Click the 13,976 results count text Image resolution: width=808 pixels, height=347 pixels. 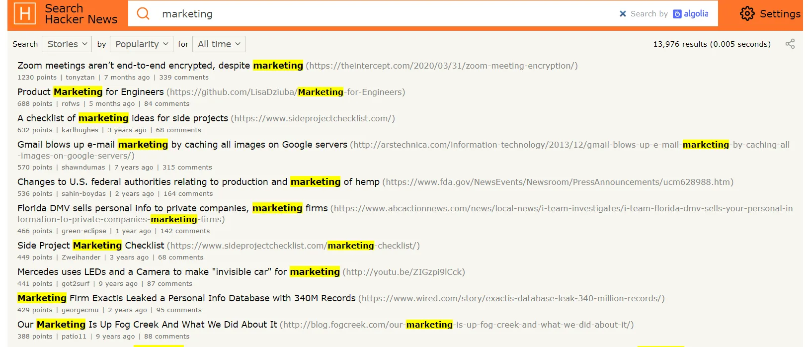pos(712,44)
